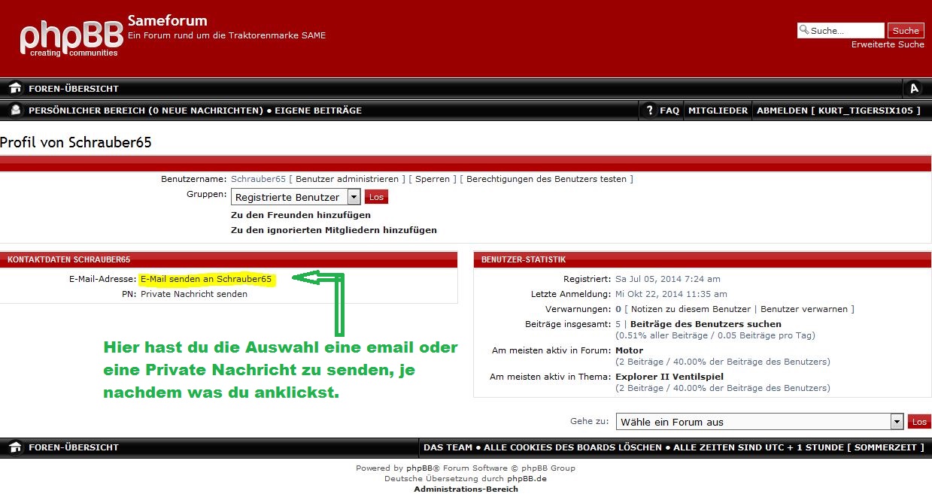Click 'Zu den Freunden hinzufügen'
Screen dimensions: 932x500
point(300,215)
